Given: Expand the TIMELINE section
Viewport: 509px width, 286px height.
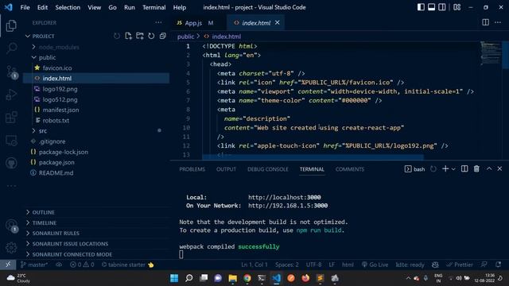Looking at the screenshot, I should (45, 222).
